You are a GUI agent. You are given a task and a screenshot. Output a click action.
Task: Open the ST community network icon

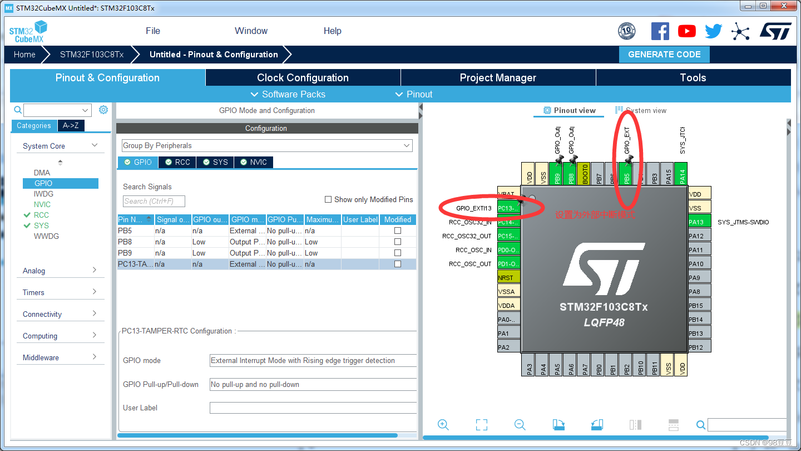click(740, 31)
